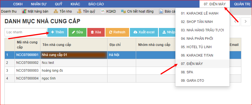Click the Tồn quỹ coins icon

(x=79, y=11)
